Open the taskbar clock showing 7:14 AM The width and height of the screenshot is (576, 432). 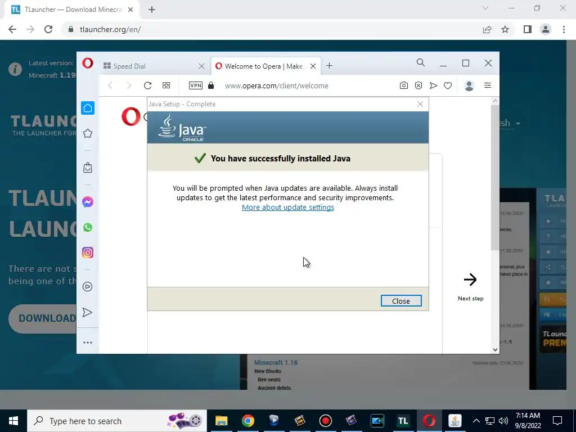tap(528, 421)
